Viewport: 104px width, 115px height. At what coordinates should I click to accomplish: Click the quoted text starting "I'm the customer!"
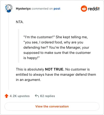pos(57,47)
